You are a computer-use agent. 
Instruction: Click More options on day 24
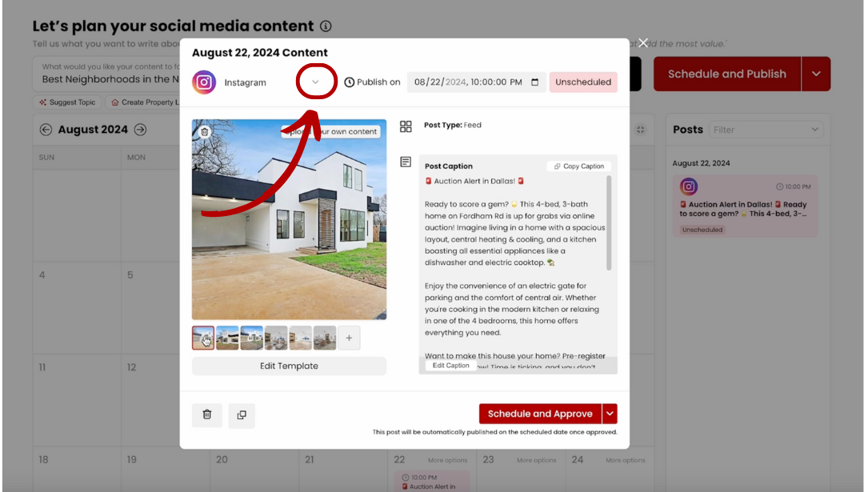click(626, 460)
